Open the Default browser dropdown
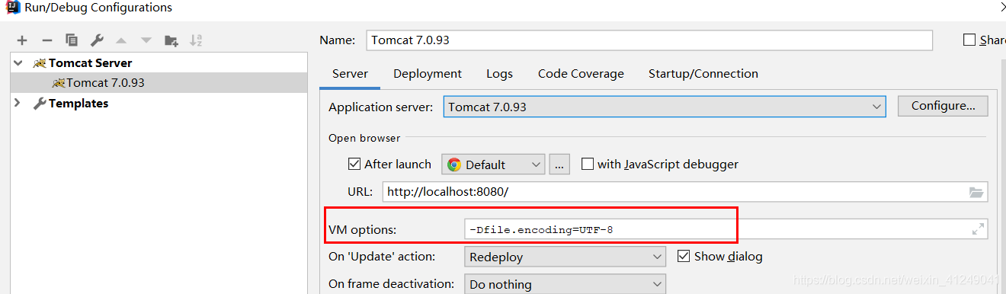This screenshot has width=1006, height=294. tap(493, 165)
